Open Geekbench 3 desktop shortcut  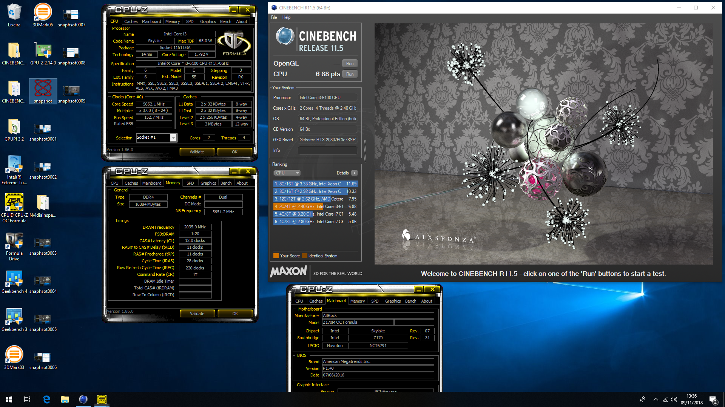(x=14, y=320)
